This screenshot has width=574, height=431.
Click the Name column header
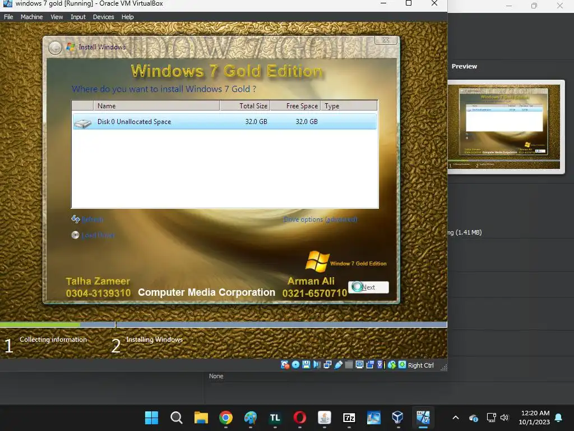tap(157, 106)
